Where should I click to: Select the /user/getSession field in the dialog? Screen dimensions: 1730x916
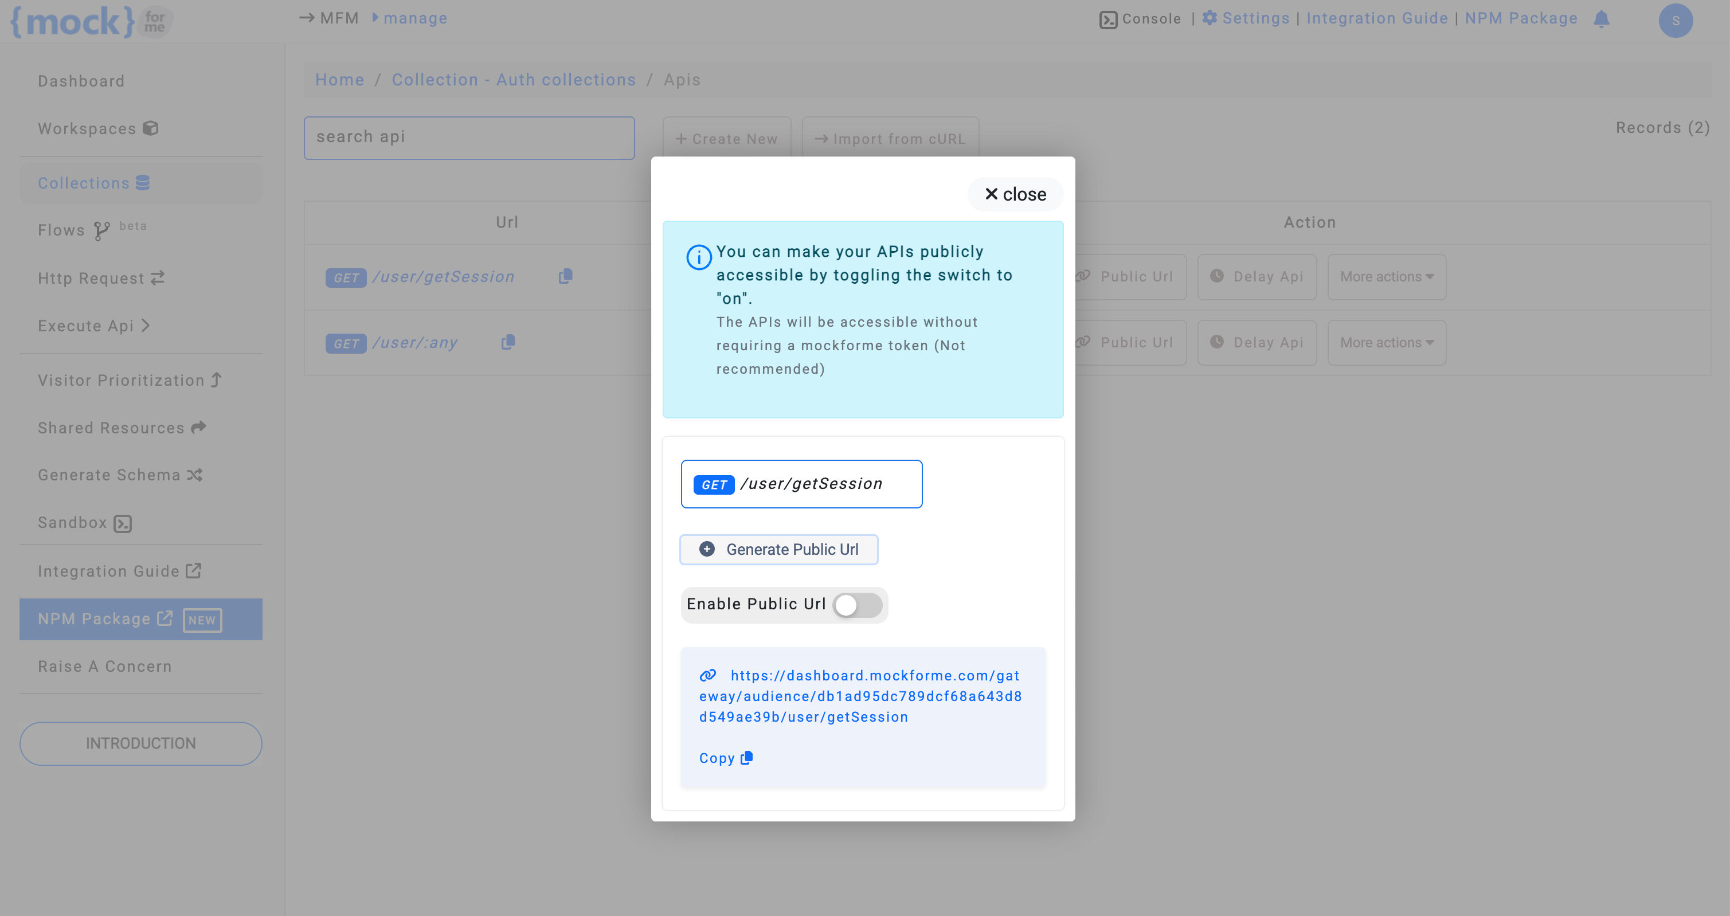click(801, 484)
